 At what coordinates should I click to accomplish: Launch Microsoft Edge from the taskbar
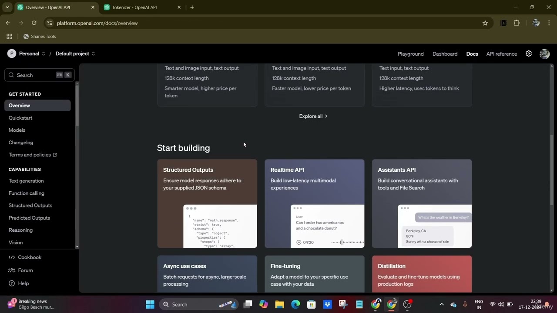click(295, 304)
